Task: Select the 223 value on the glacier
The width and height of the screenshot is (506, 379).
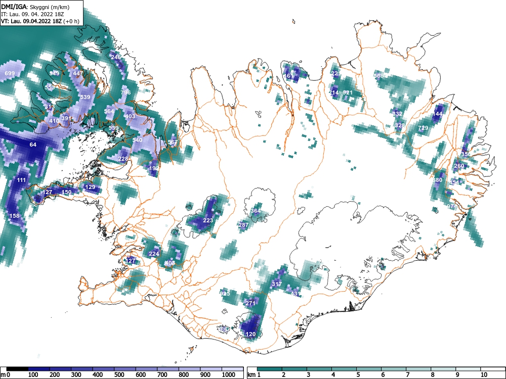Action: [208, 220]
